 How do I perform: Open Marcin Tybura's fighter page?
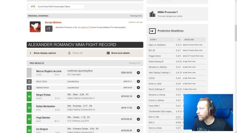click(x=41, y=81)
